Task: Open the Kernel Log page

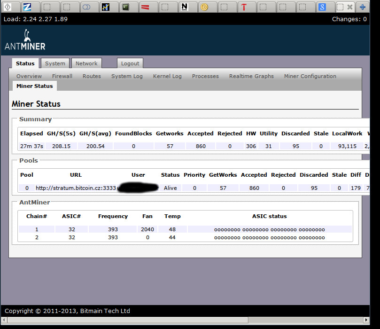Action: pyautogui.click(x=167, y=76)
